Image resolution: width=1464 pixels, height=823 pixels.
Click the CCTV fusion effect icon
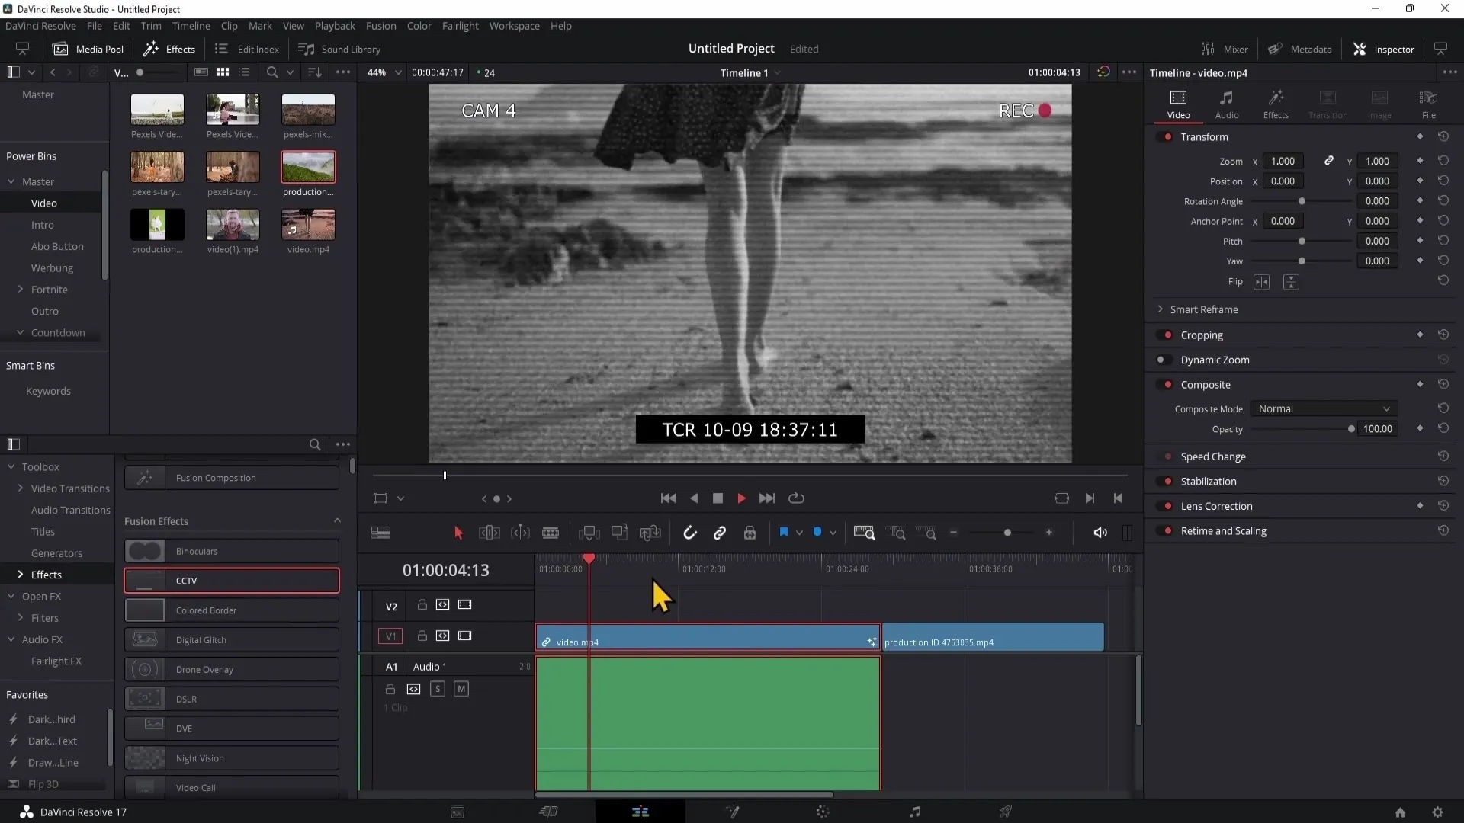click(x=145, y=580)
